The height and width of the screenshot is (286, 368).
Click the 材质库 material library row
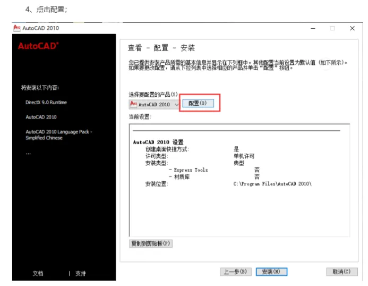[x=215, y=176]
